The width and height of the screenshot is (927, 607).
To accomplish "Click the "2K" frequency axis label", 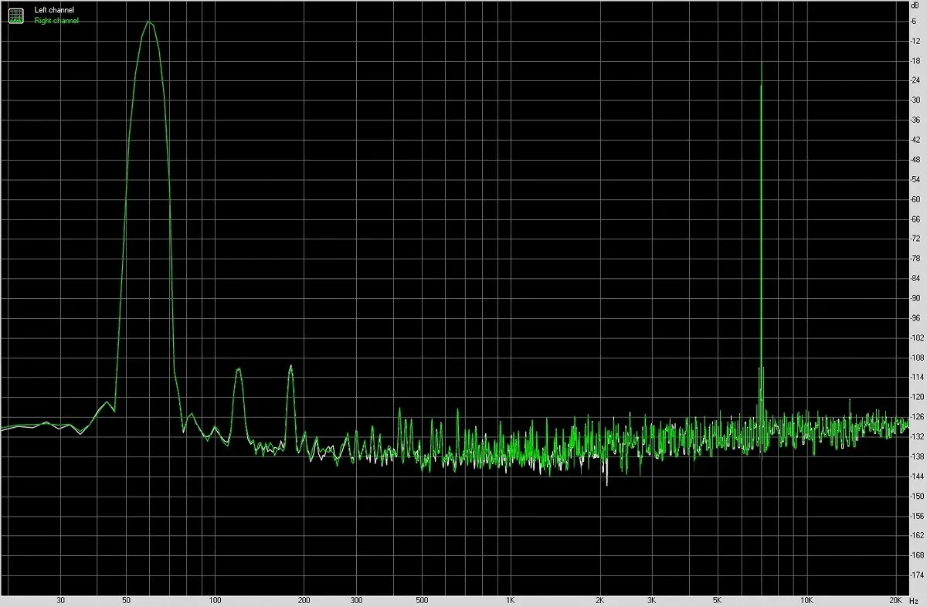I will [x=600, y=600].
